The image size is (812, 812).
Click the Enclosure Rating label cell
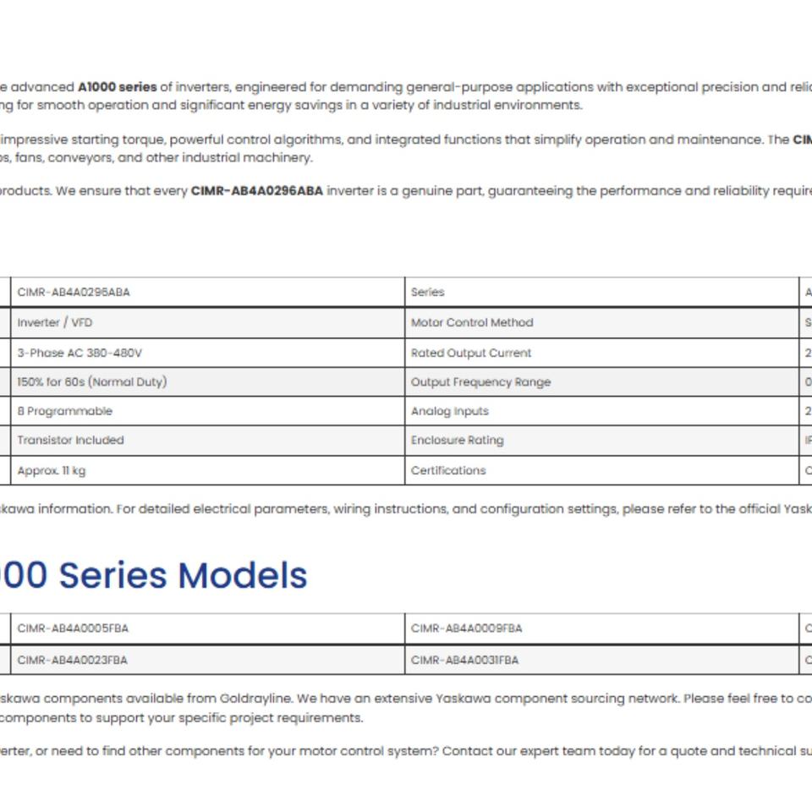(601, 441)
